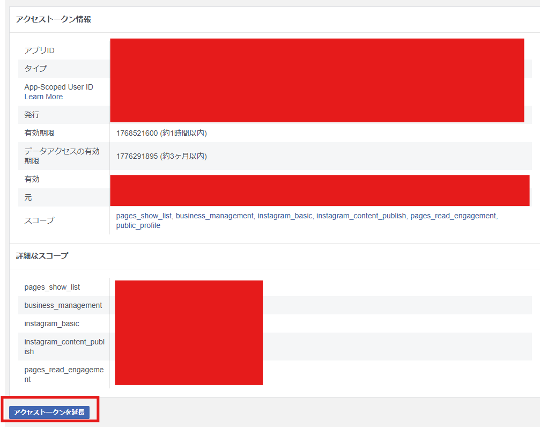Select the アクセストークン情報 heading
This screenshot has width=540, height=427.
click(54, 19)
